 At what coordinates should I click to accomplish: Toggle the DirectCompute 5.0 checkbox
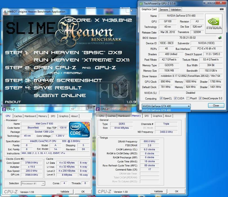tap(200, 98)
